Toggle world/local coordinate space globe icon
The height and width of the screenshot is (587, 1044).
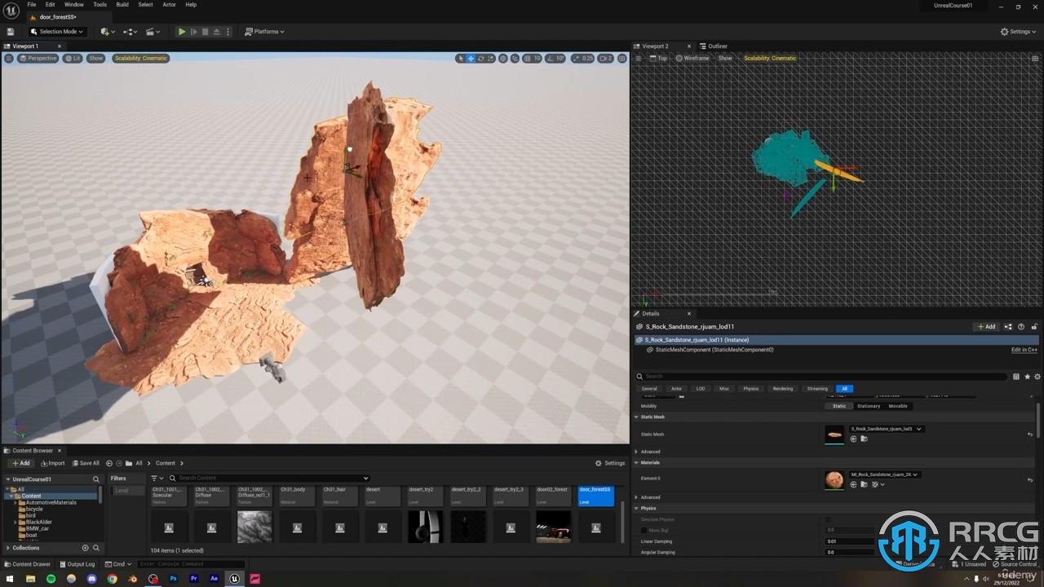[x=502, y=58]
